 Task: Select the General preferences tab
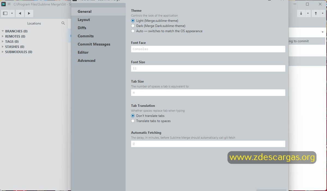pyautogui.click(x=98, y=11)
